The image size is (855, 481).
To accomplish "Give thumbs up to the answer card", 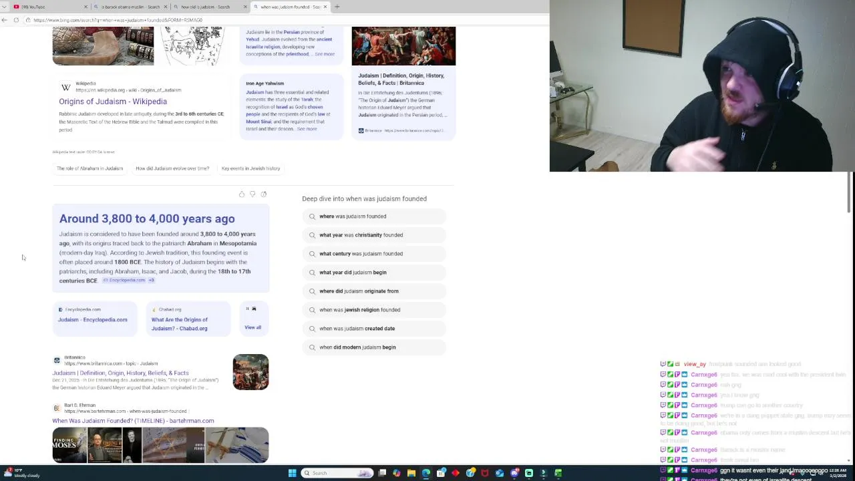I will coord(242,194).
